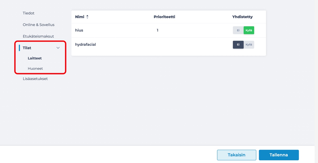Click the Yhdistetty column header
The image size is (318, 163).
pos(242,17)
